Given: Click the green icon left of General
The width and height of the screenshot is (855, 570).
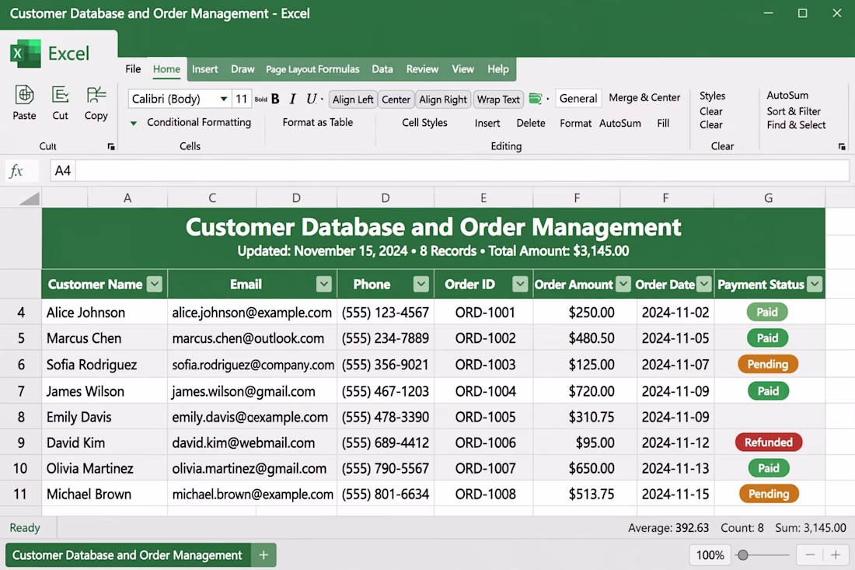Looking at the screenshot, I should click(x=536, y=99).
